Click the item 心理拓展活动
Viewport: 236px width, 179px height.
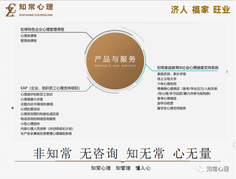pyautogui.click(x=30, y=109)
